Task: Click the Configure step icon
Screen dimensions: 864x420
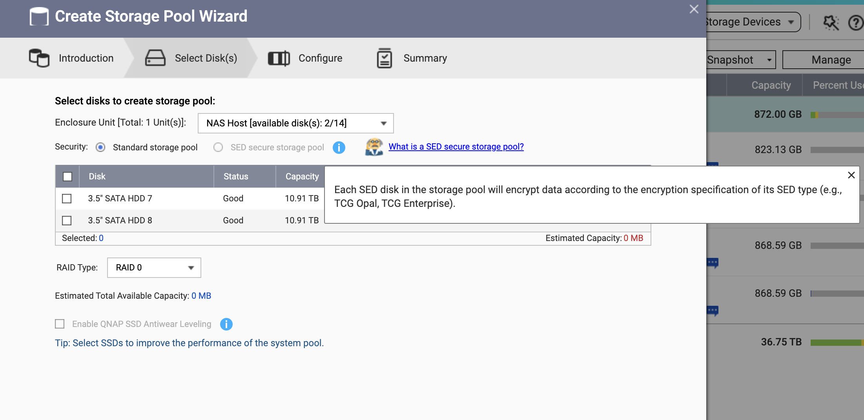Action: (279, 58)
